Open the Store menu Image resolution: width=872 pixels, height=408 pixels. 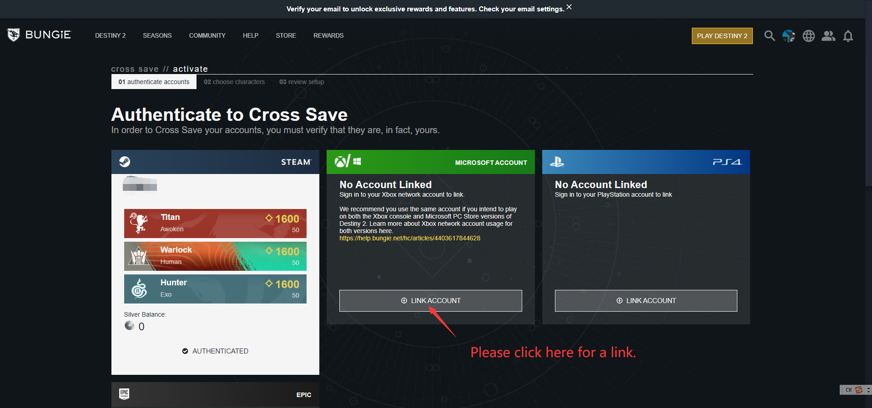(286, 35)
